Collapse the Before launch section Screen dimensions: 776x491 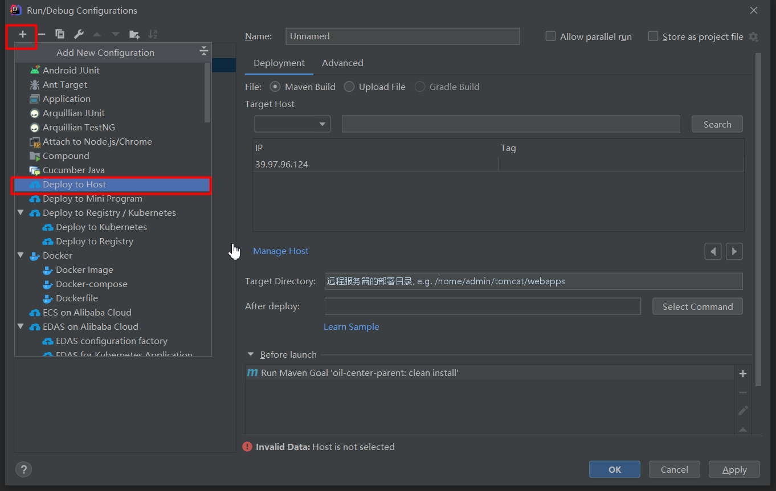[x=251, y=354]
